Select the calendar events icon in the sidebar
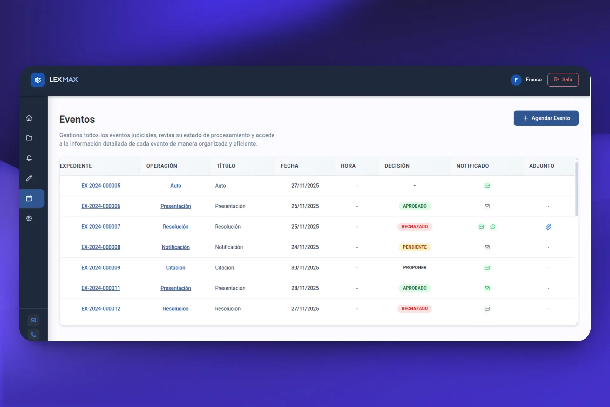This screenshot has width=610, height=407. 29,198
